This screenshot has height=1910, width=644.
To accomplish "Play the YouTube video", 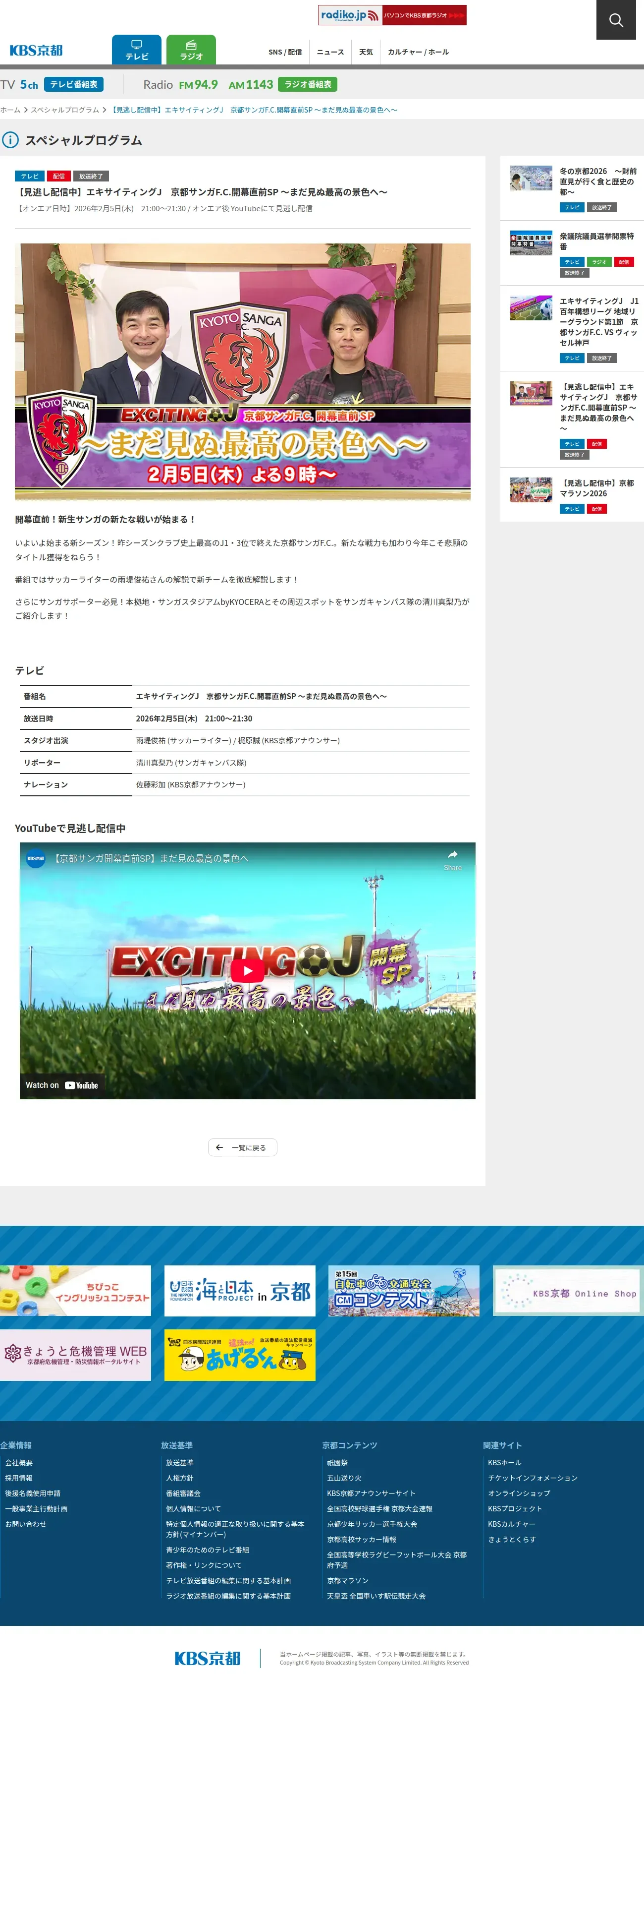I will 248,970.
